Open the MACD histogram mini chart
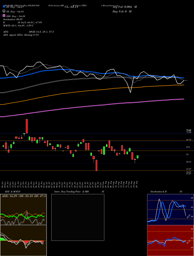Screen dimensions: 194x256 (x=23, y=240)
